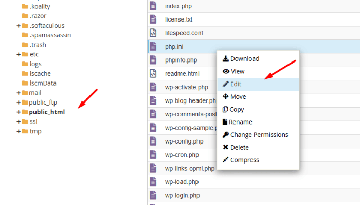This screenshot has height=205, width=360.
Task: Choose Compress from the context menu
Action: pyautogui.click(x=258, y=160)
